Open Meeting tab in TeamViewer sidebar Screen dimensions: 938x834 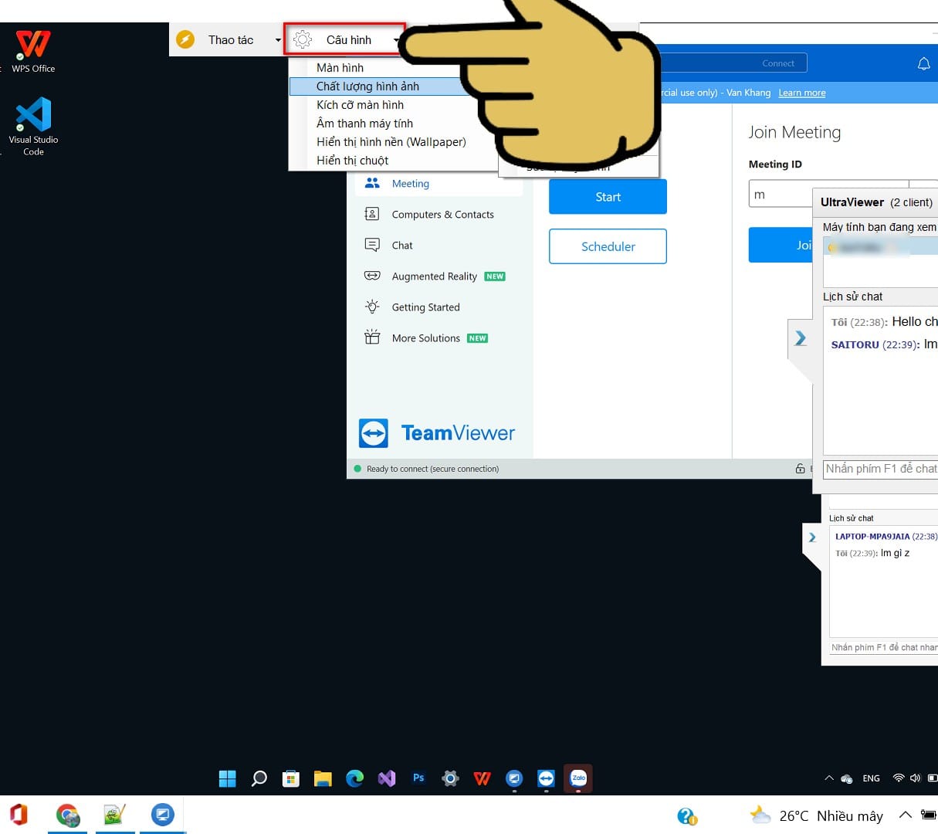coord(439,184)
